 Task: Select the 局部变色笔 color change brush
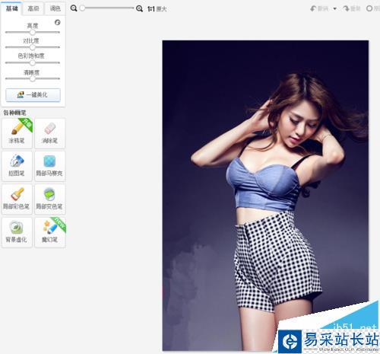(50, 199)
